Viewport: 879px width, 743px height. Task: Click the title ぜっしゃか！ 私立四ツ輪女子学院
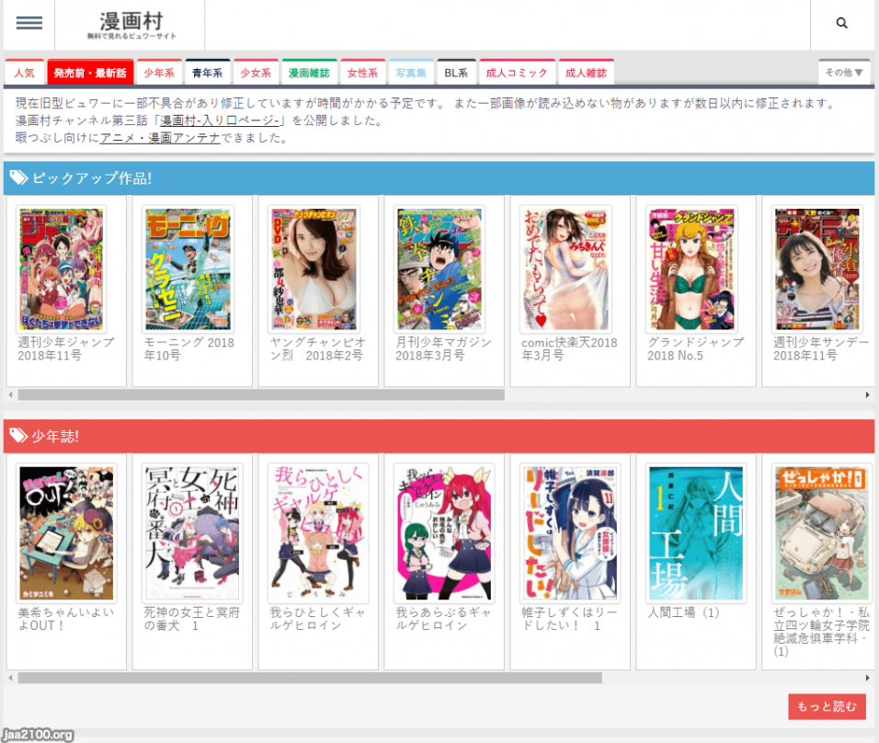821,632
